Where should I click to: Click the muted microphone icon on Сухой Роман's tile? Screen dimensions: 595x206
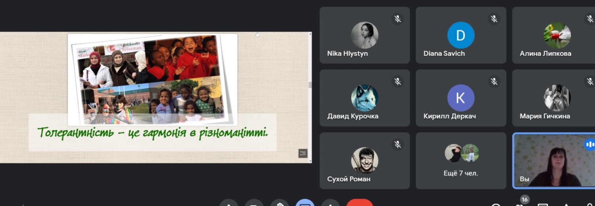[397, 144]
